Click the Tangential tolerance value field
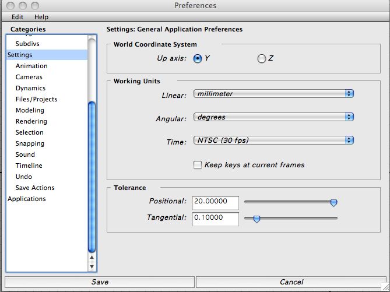 [x=215, y=219]
